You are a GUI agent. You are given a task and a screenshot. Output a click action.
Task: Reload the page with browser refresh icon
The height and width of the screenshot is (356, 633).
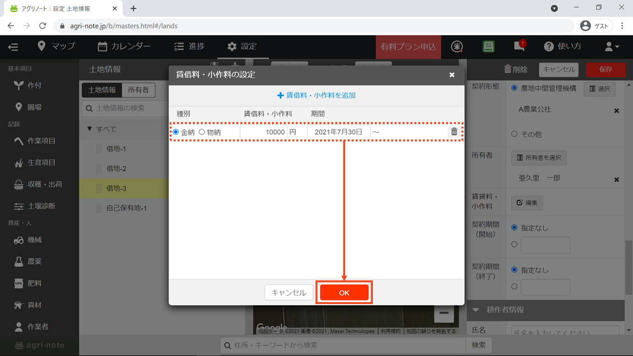tap(43, 26)
